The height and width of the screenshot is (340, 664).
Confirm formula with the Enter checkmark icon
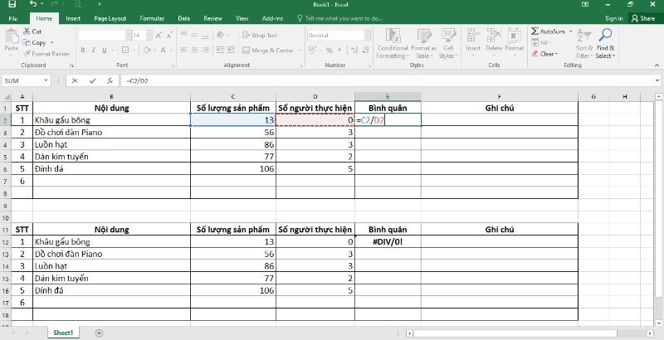point(92,81)
